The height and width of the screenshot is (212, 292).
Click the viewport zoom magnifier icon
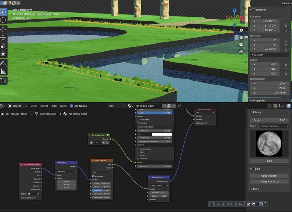pyautogui.click(x=241, y=30)
